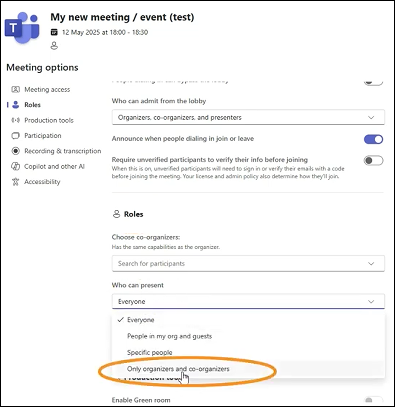Click the Meeting access sidebar icon
395x407 pixels.
[x=16, y=90]
